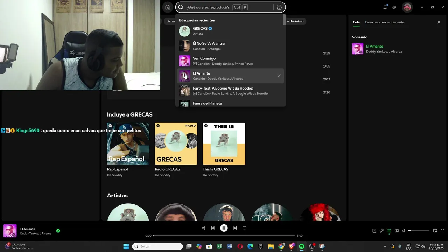The height and width of the screenshot is (252, 448).
Task: Open the profile avatar menu
Action: (407, 7)
